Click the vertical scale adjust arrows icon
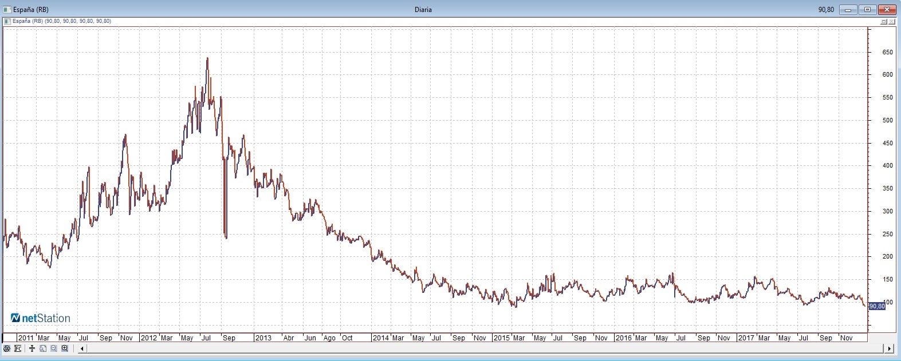Screen dimensions: 901x361 tap(32, 348)
